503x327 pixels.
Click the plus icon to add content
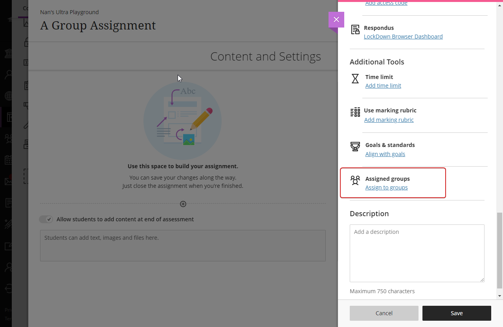pyautogui.click(x=183, y=204)
